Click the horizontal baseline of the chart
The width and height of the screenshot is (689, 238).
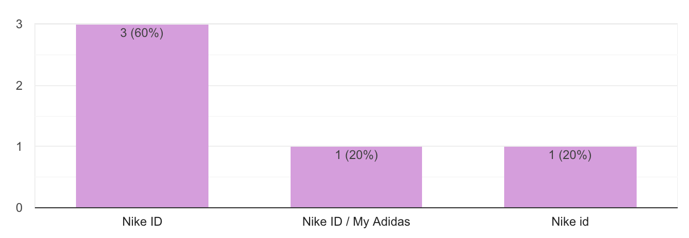coord(356,208)
